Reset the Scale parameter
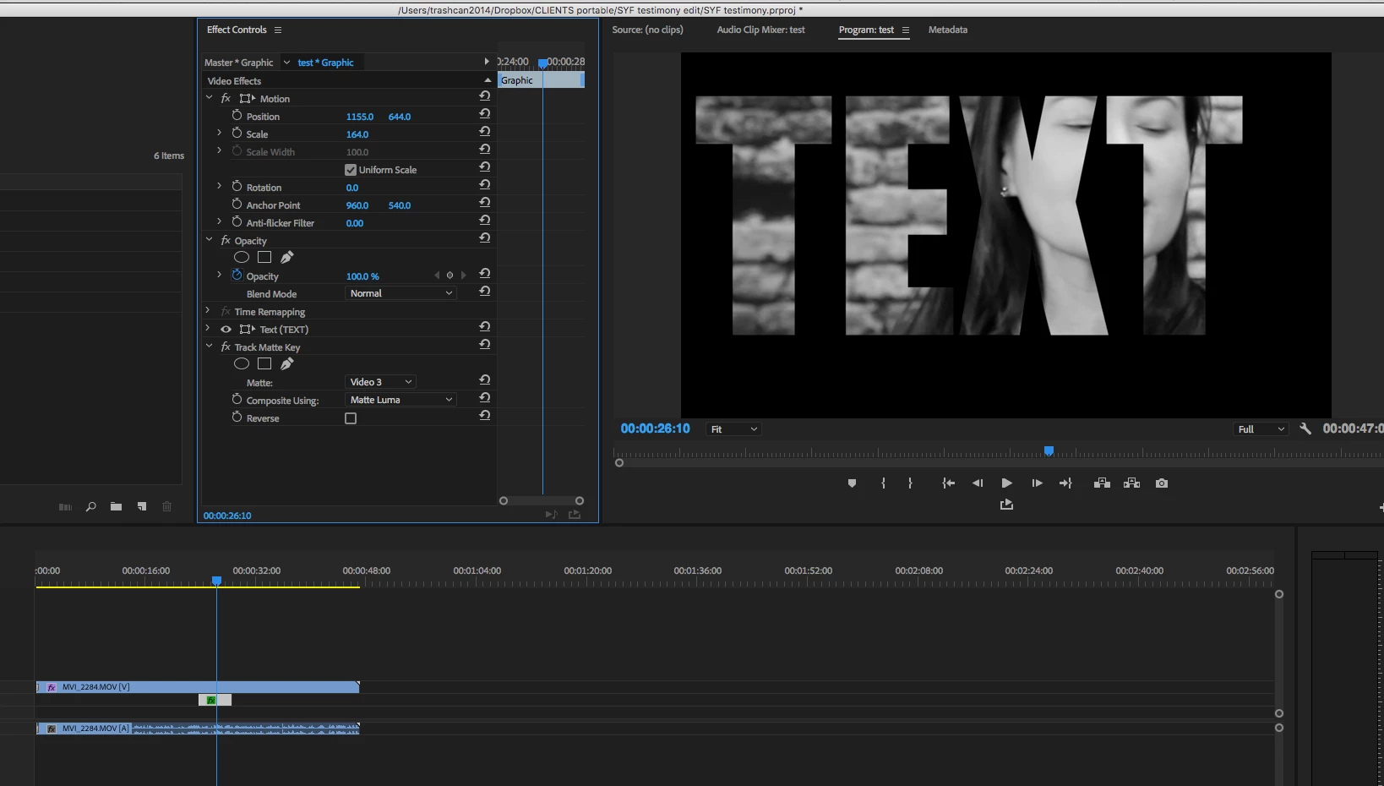This screenshot has height=786, width=1384. point(485,131)
